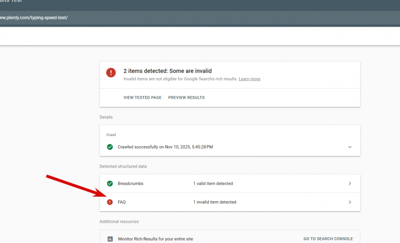Image resolution: width=400 pixels, height=243 pixels.
Task: Click the tested URL plerdy.com/typing-speed-test
Action: [34, 18]
